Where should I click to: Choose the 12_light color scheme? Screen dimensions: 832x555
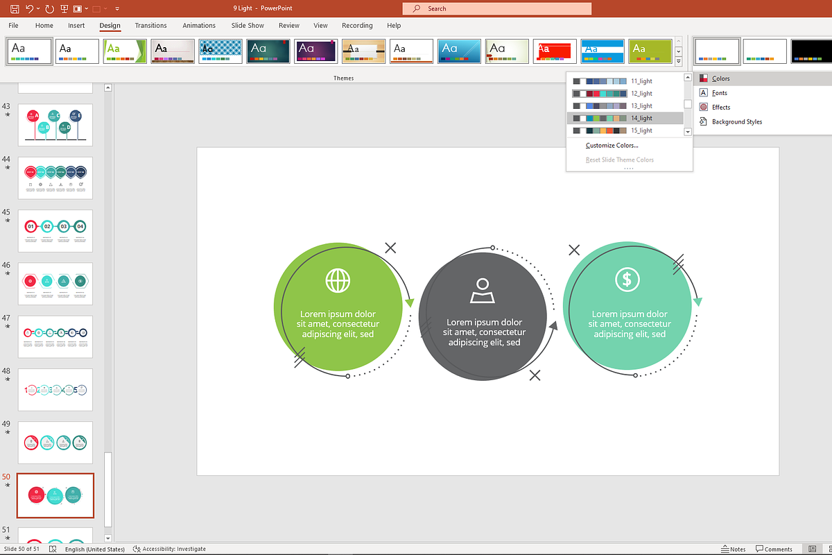point(625,93)
